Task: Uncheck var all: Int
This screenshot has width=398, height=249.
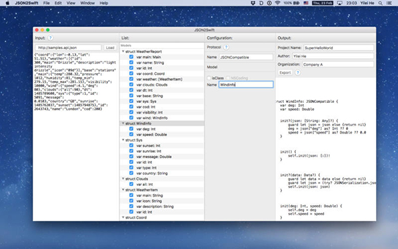Action: [131, 184]
